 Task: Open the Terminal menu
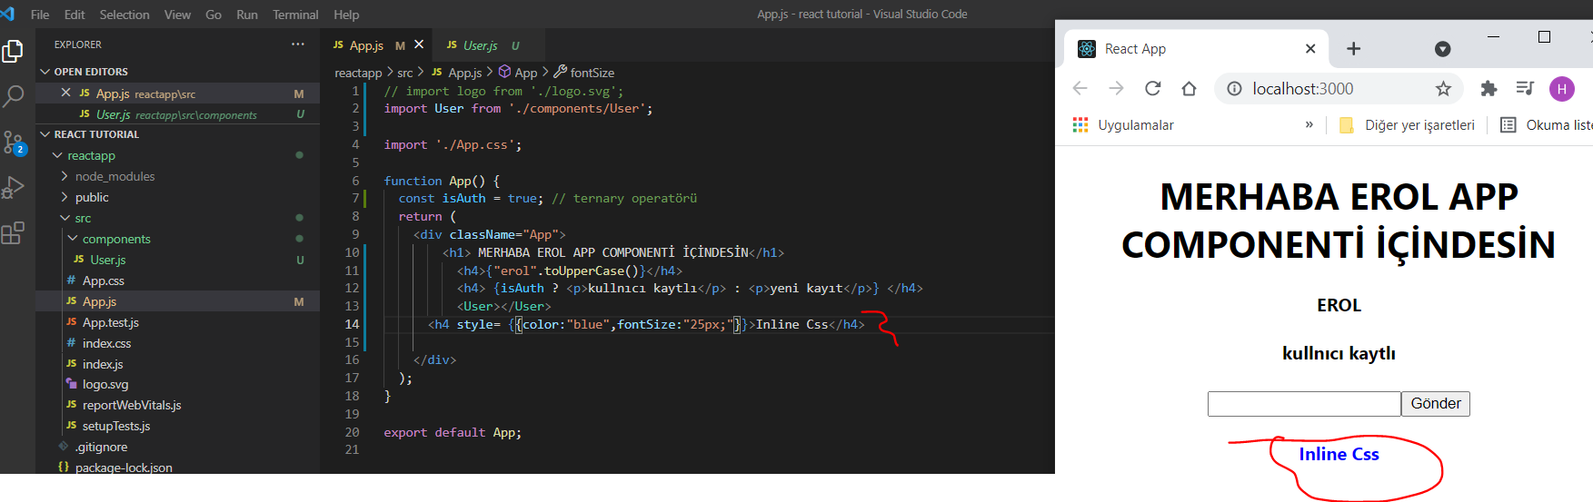[295, 15]
